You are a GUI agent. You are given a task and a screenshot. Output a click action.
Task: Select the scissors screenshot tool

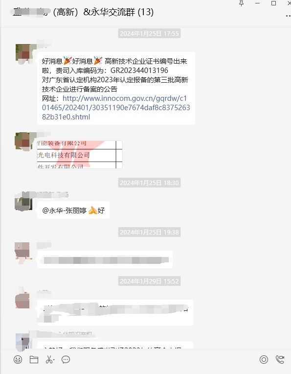point(49,359)
